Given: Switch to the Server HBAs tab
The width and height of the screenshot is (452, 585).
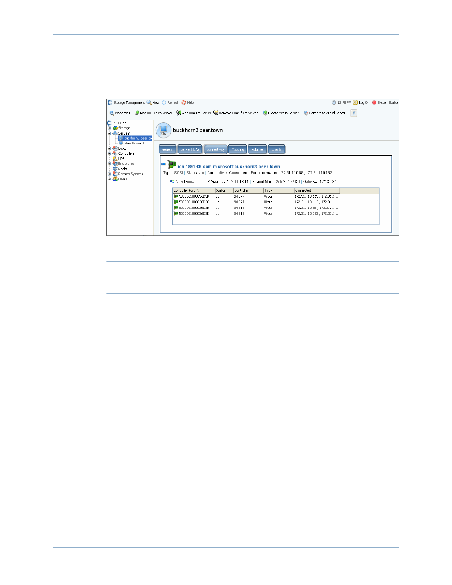Looking at the screenshot, I should click(190, 150).
